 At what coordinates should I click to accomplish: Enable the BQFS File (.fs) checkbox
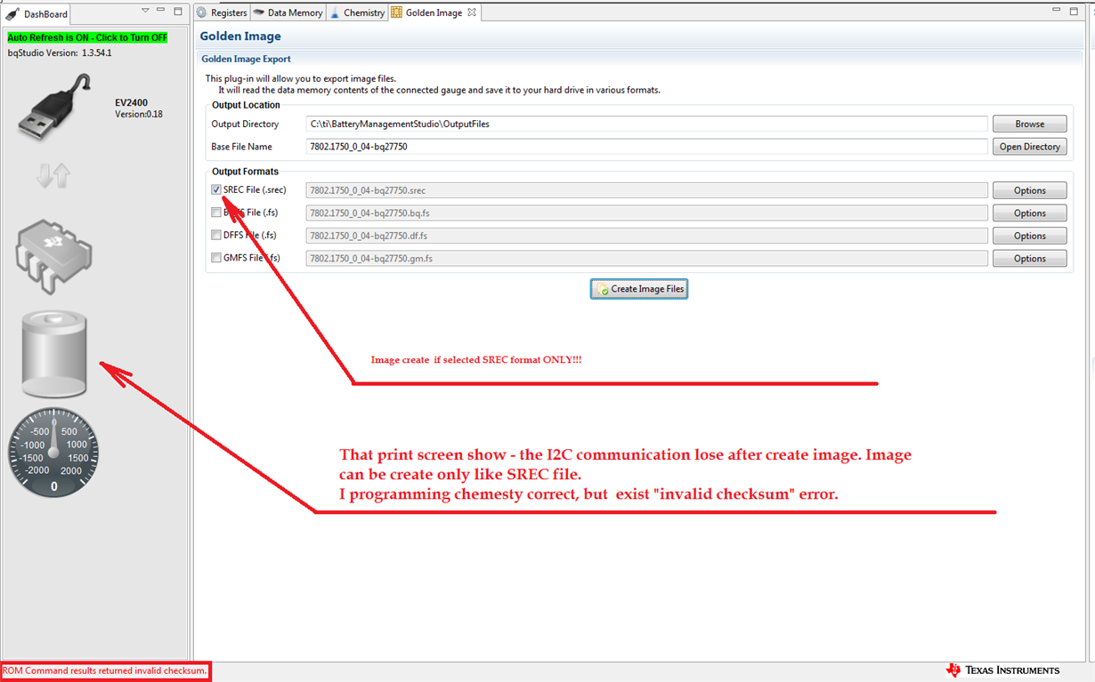click(x=216, y=213)
